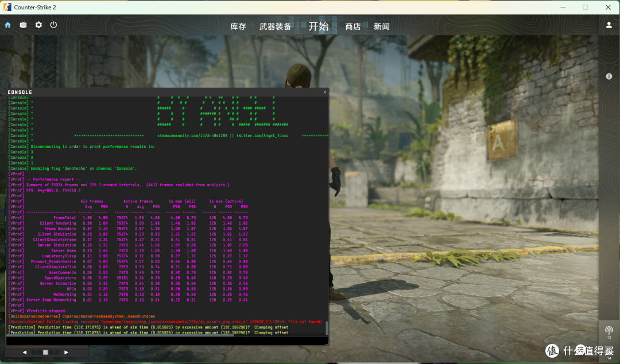This screenshot has width=620, height=364.
Task: Open the 商店 tab
Action: [x=352, y=26]
